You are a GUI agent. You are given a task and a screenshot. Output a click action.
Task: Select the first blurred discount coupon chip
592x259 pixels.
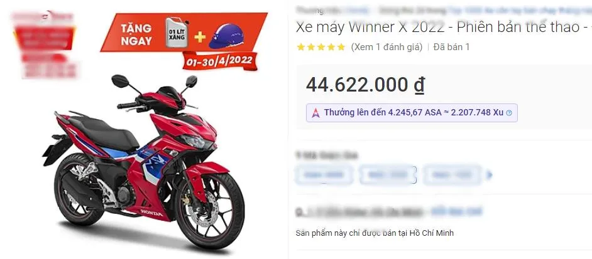(324, 175)
